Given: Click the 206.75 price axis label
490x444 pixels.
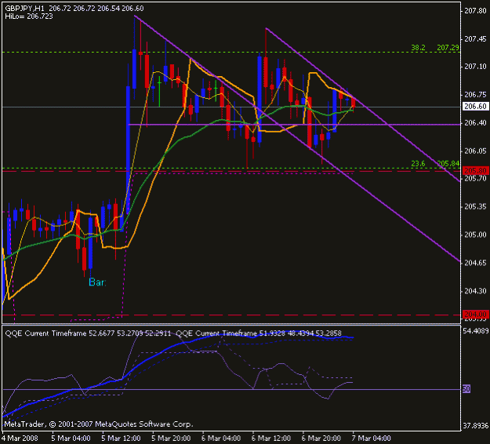Looking at the screenshot, I should 475,95.
